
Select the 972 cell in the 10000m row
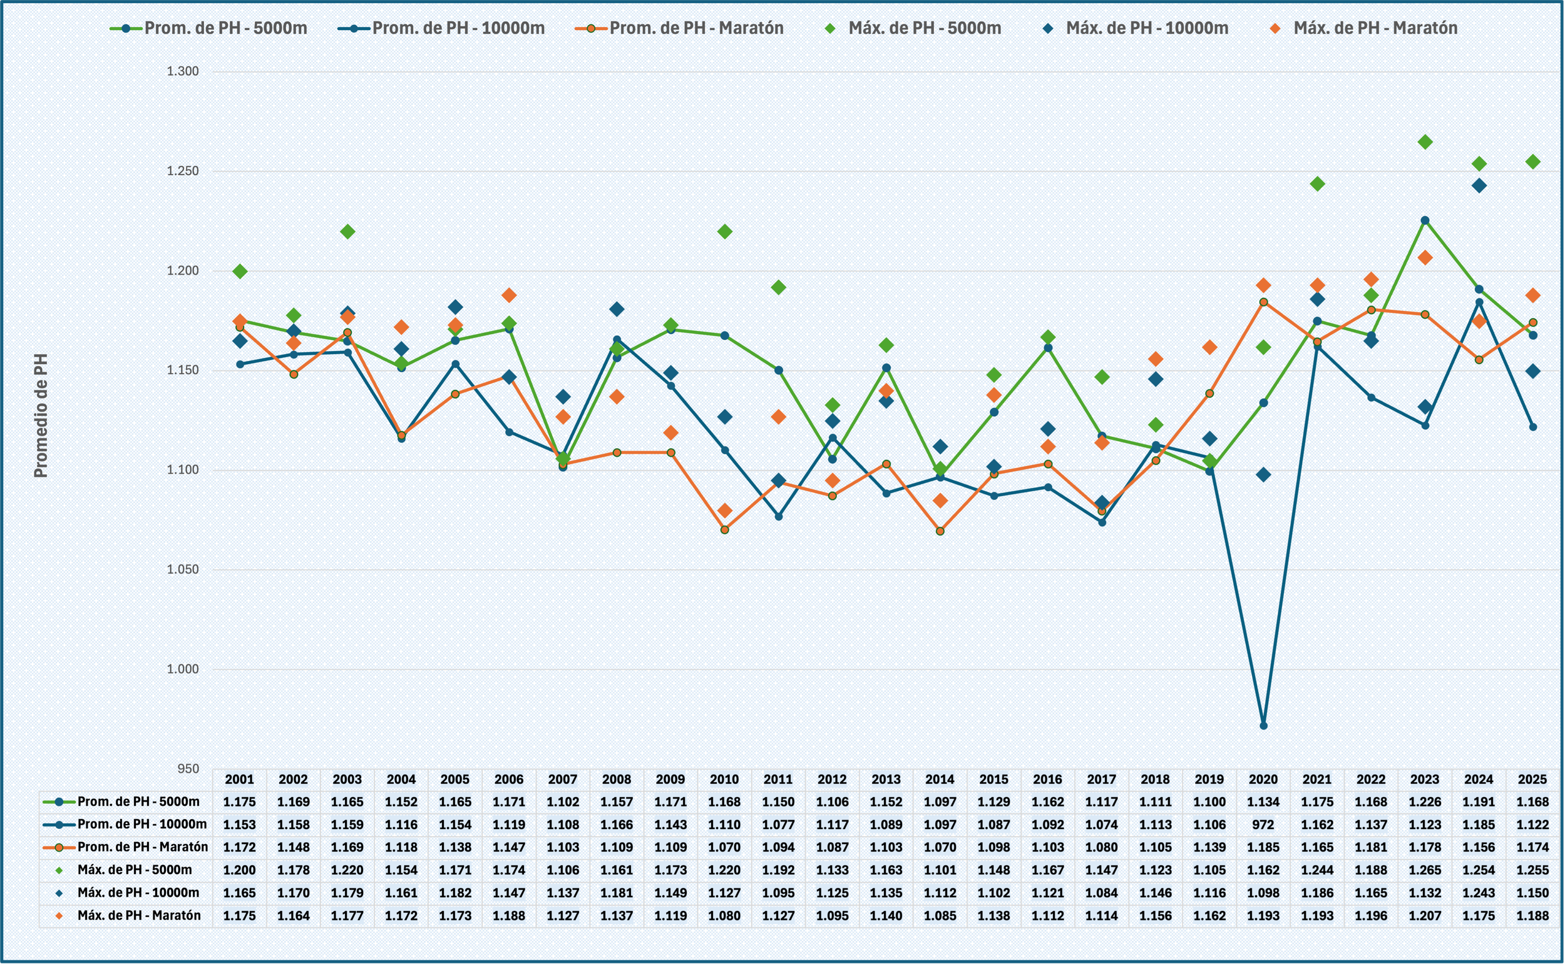click(x=1263, y=825)
